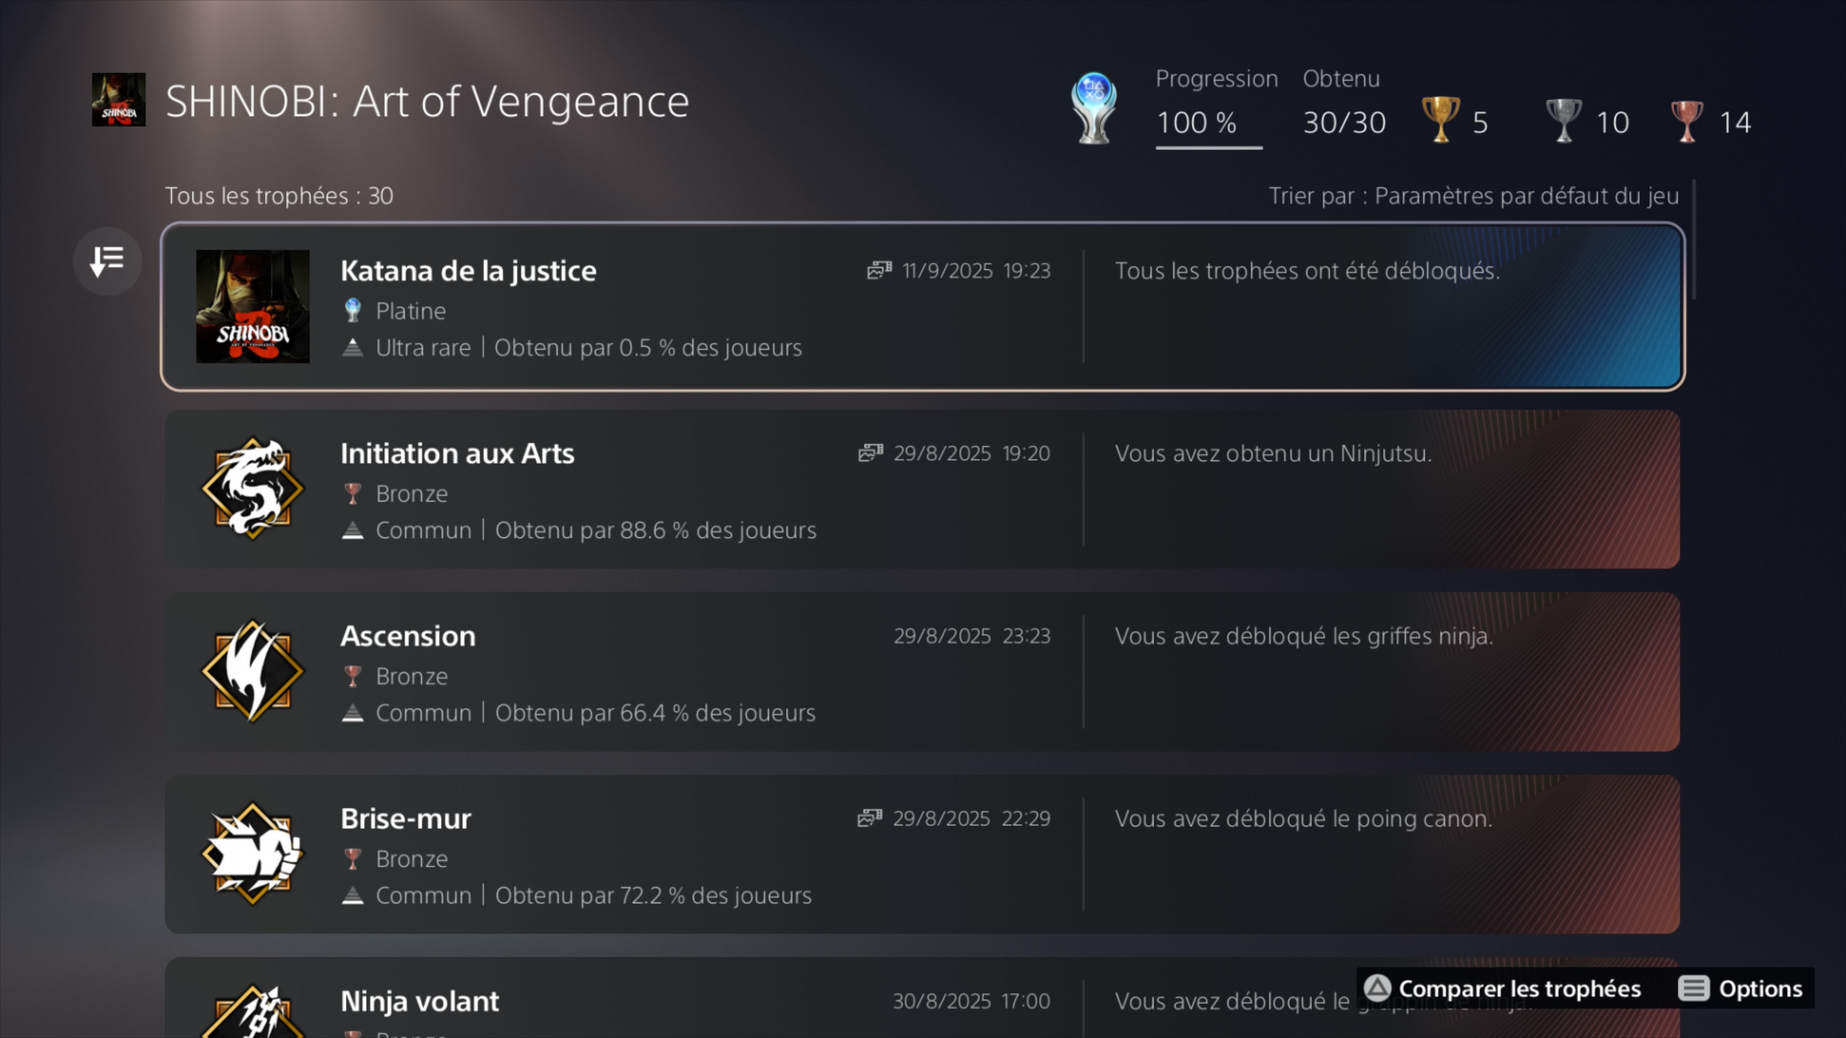Click the Ascension claw trophy image
The image size is (1846, 1038).
point(252,671)
